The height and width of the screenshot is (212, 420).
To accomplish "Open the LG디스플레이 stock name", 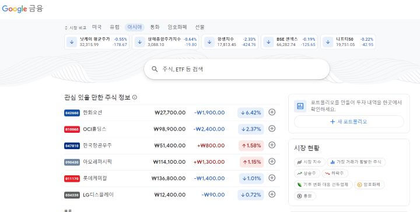I will point(99,195).
